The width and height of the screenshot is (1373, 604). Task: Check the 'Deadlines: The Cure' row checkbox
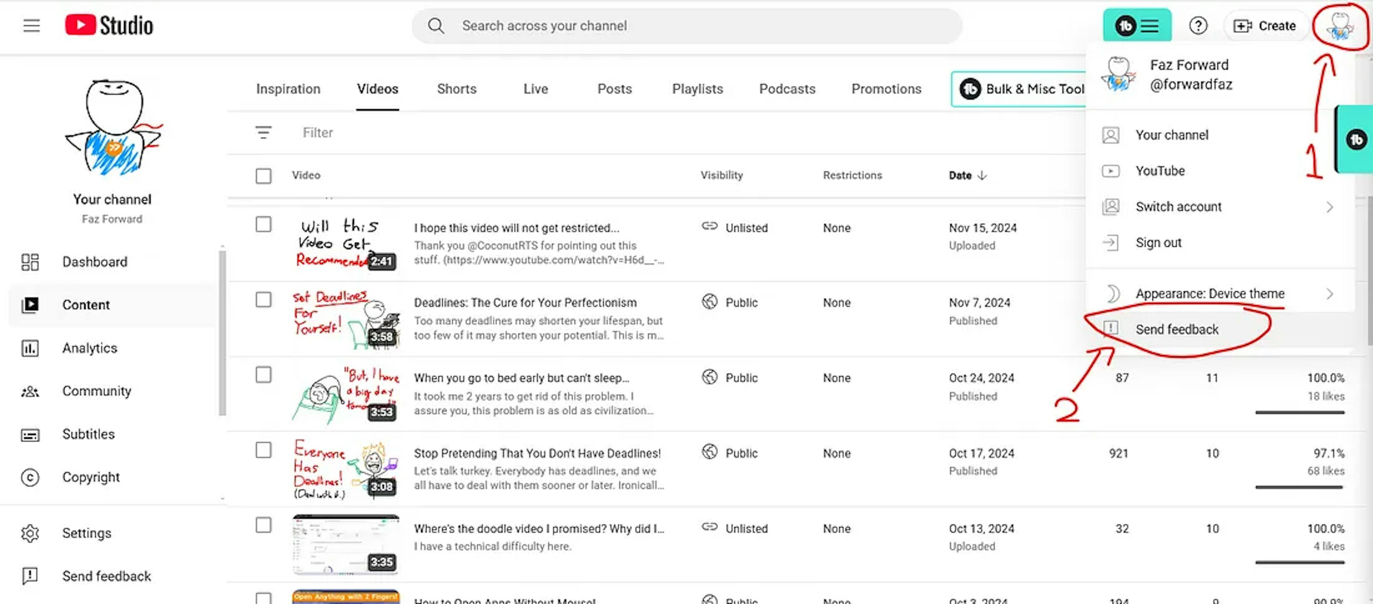click(x=263, y=299)
